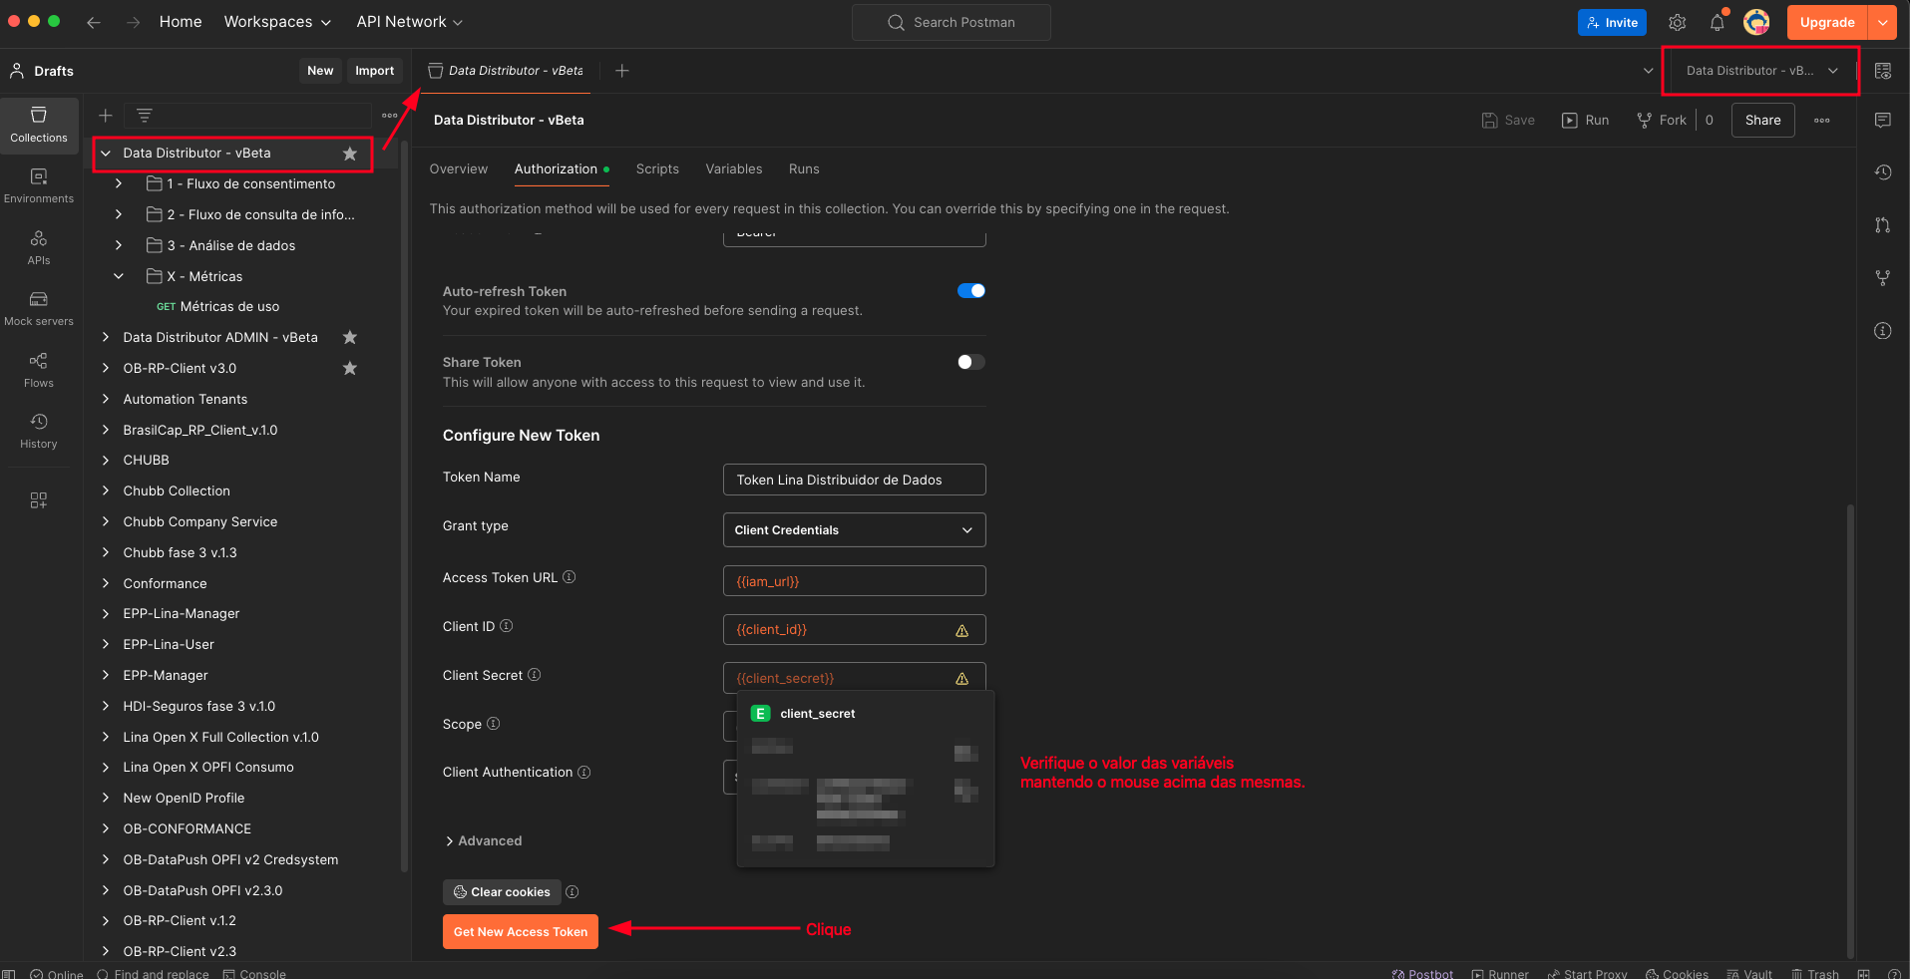Unstar Data Distributor ADMIN - vBeta collection

350,338
